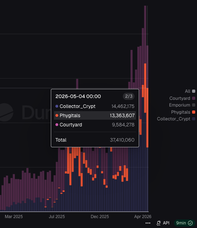Select the Collector_Crypt row in tooltip
Viewport: 197px width, 228px height.
95,106
